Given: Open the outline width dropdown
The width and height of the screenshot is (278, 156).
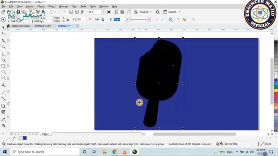Looking at the screenshot, I should click(x=127, y=19).
